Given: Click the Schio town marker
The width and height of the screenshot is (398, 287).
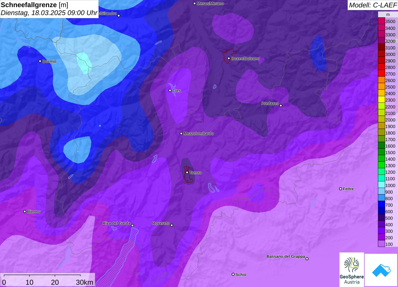Looking at the screenshot, I should [x=233, y=274].
